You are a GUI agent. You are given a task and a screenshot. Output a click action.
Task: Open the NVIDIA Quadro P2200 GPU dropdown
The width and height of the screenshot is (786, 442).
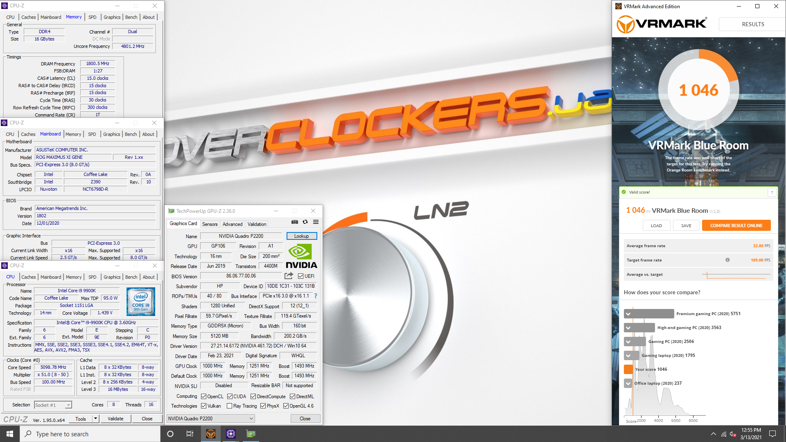coord(211,418)
